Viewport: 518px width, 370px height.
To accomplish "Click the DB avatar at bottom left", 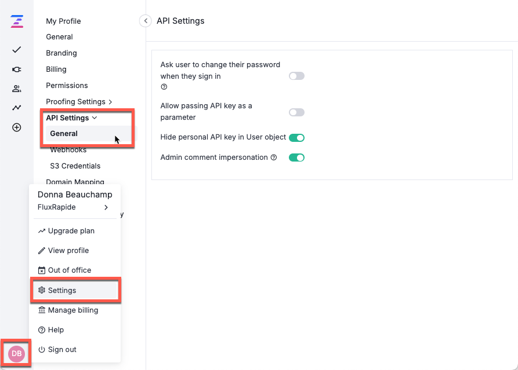I will click(x=16, y=353).
